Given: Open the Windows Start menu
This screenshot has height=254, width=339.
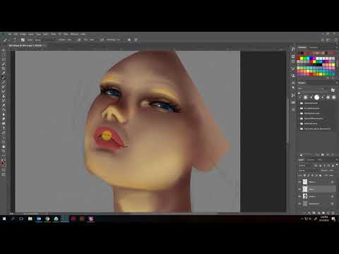Looking at the screenshot, I should pos(4,219).
